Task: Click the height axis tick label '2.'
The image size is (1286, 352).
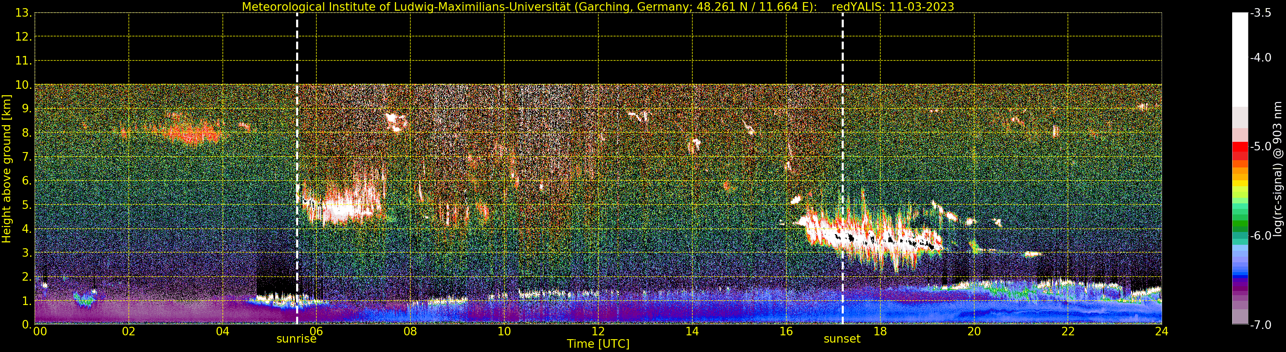Action: (27, 277)
